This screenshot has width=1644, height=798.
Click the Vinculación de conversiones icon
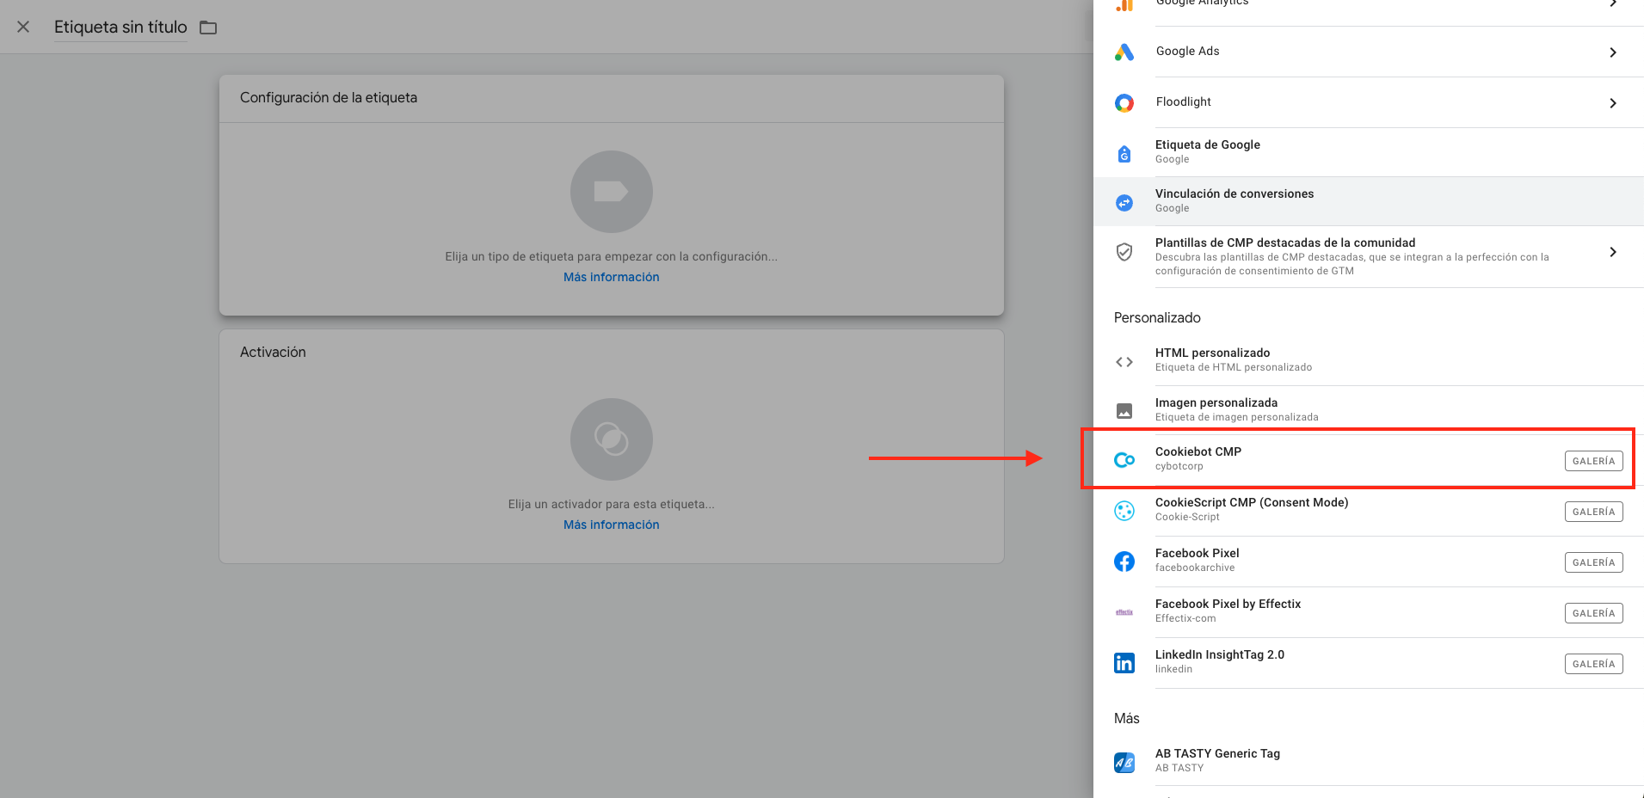tap(1124, 202)
